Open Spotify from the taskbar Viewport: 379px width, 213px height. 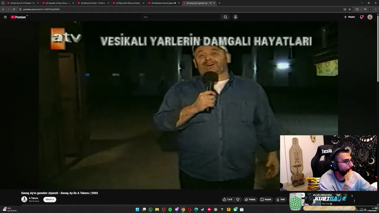tap(170, 209)
